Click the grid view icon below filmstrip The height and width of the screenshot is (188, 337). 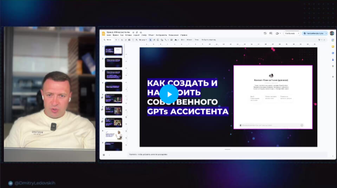(104, 155)
